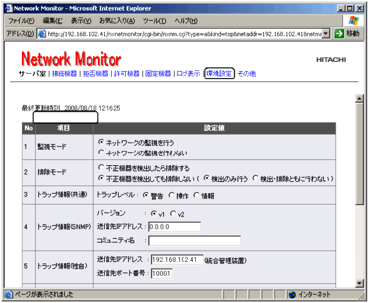This screenshot has width=368, height=303.
Task: Open the お気に入り(A) menu
Action: 117,21
